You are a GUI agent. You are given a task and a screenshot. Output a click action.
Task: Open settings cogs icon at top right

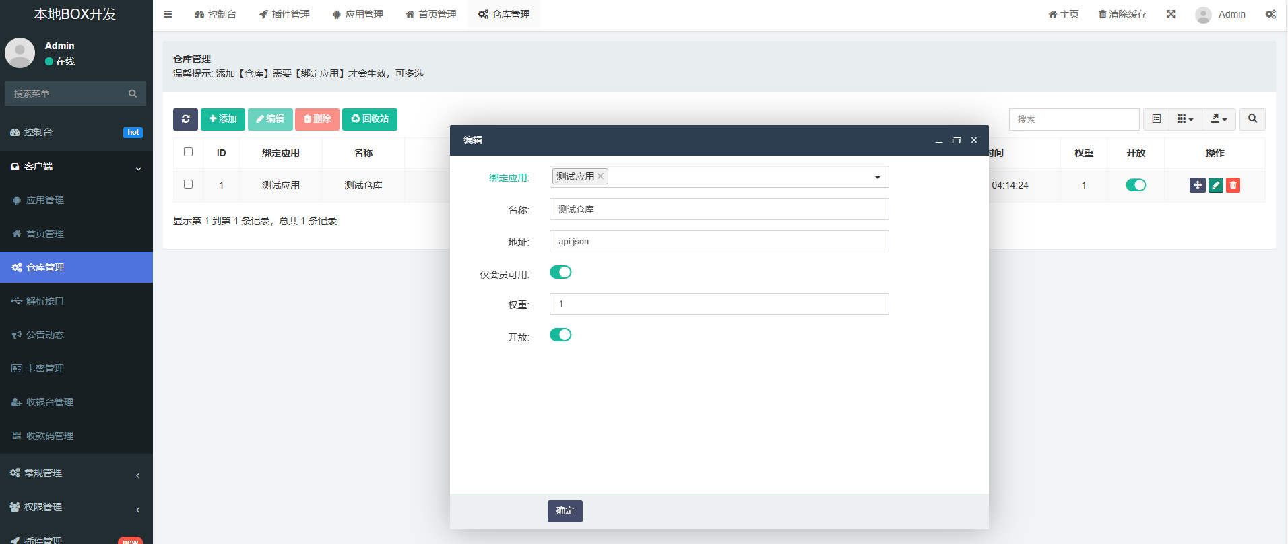pyautogui.click(x=1270, y=14)
